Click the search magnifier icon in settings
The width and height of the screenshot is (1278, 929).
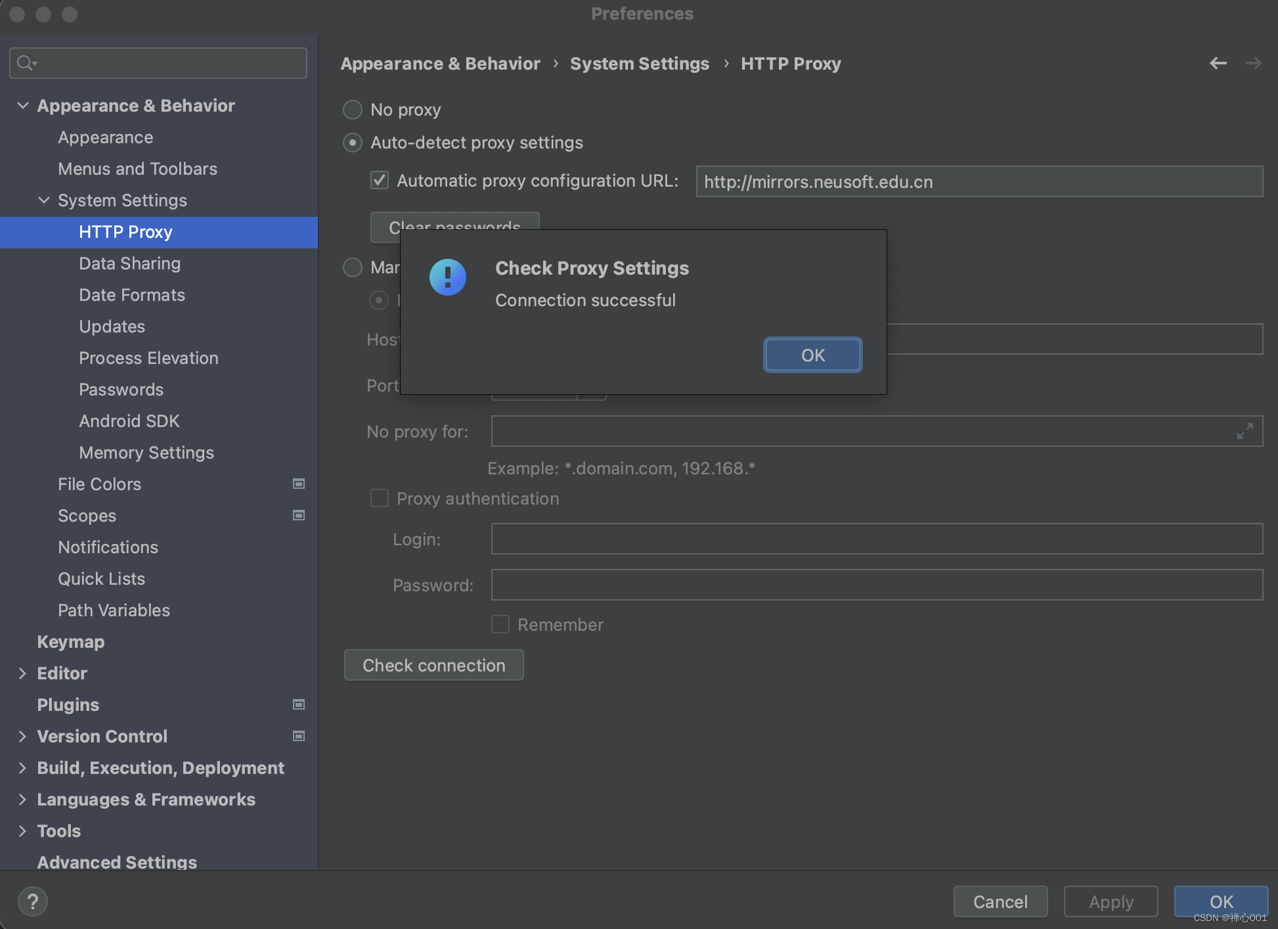(26, 63)
